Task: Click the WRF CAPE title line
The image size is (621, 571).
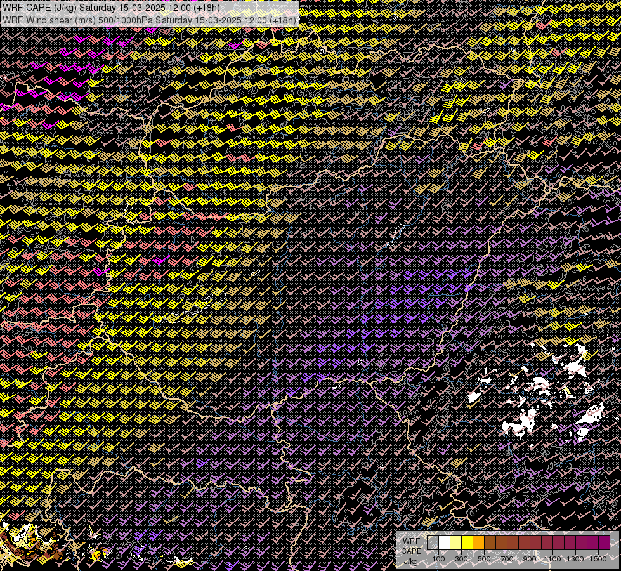Action: (x=111, y=8)
